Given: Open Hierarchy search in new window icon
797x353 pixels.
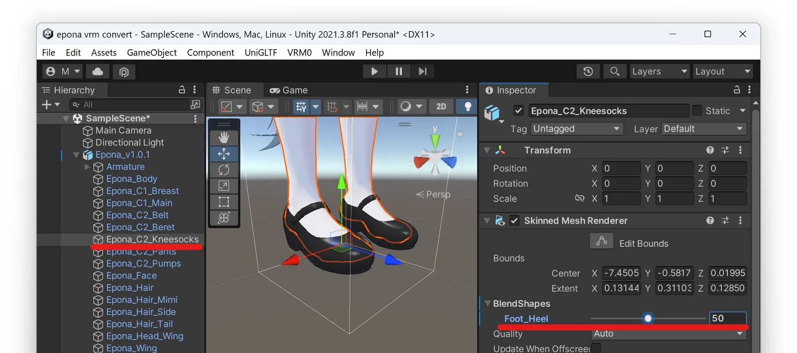Looking at the screenshot, I should pos(195,105).
